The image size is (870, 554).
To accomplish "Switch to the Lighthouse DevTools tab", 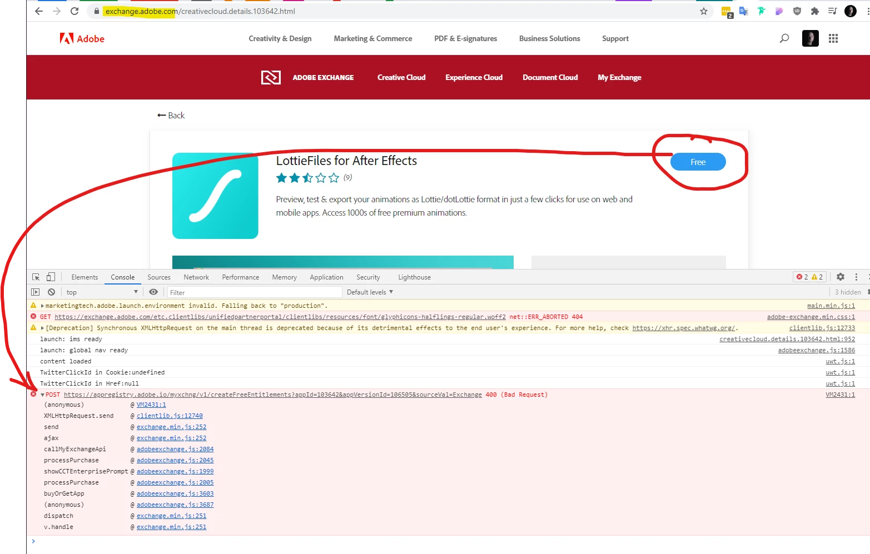I will click(414, 277).
